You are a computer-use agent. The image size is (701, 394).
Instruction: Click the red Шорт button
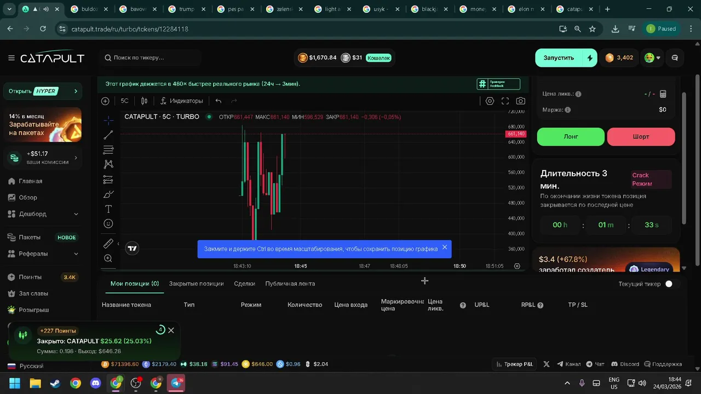(641, 137)
